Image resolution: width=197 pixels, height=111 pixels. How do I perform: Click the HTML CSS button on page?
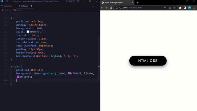(x=148, y=61)
